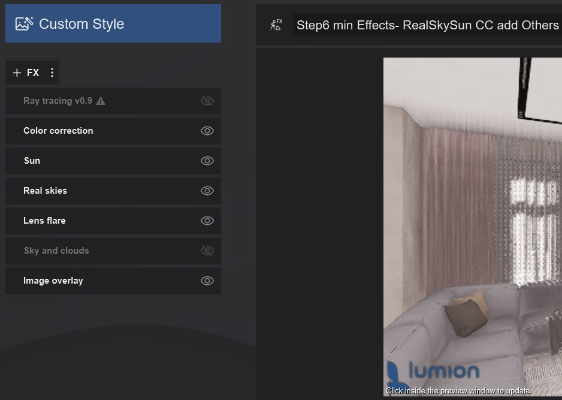Image resolution: width=562 pixels, height=400 pixels.
Task: Open the Custom Style panel header
Action: 113,24
